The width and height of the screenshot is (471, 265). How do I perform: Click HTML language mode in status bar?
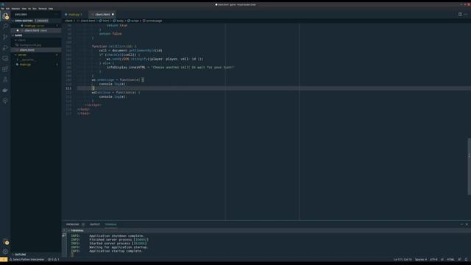pyautogui.click(x=450, y=260)
